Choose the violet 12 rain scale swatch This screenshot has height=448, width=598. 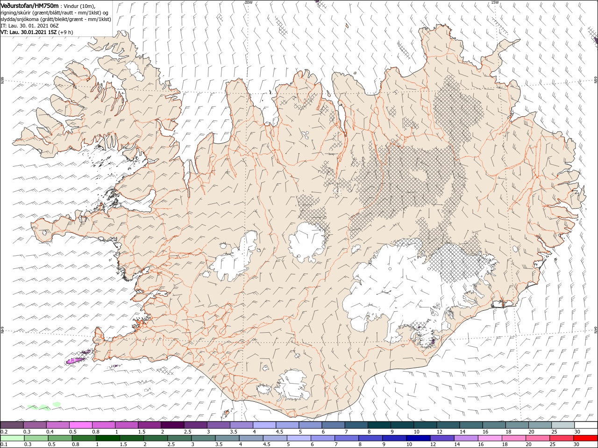click(441, 438)
